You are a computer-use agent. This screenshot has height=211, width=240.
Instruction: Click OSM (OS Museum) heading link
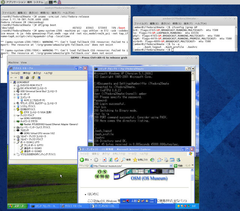(149, 178)
